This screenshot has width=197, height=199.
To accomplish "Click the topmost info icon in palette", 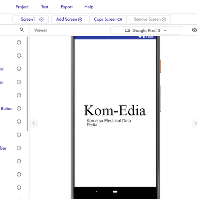I will (x=19, y=42).
